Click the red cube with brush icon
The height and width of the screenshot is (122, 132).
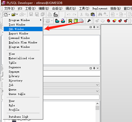click(x=126, y=21)
